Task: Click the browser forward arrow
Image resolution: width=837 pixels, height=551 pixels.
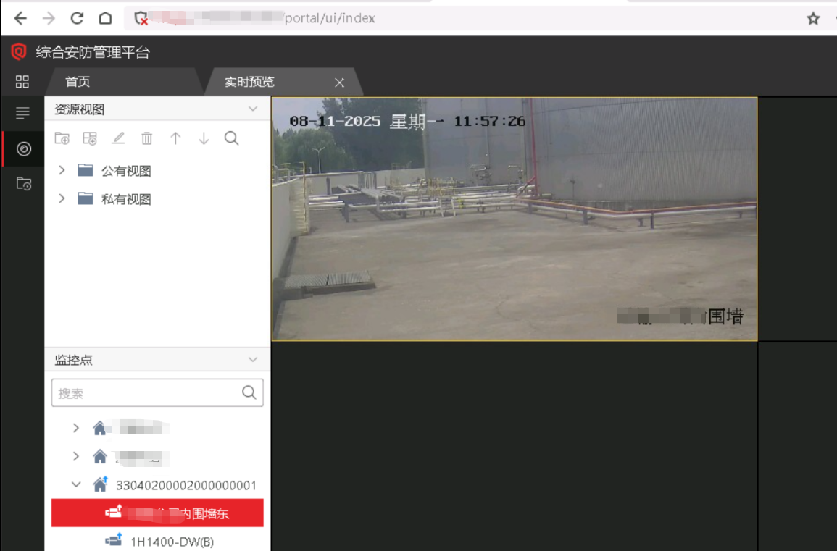Action: (49, 18)
